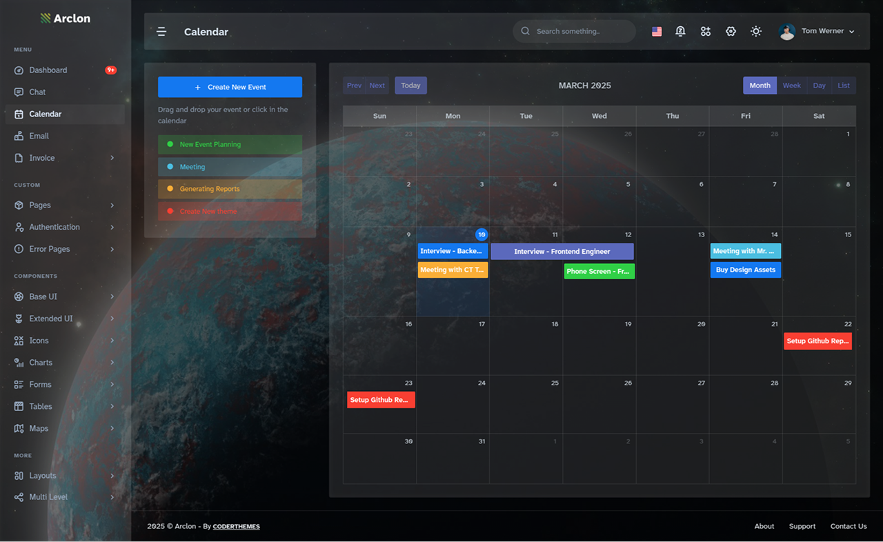Open the Tom Werner profile dropdown

pyautogui.click(x=817, y=32)
